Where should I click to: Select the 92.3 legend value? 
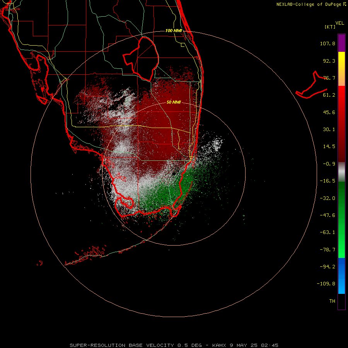(x=329, y=61)
